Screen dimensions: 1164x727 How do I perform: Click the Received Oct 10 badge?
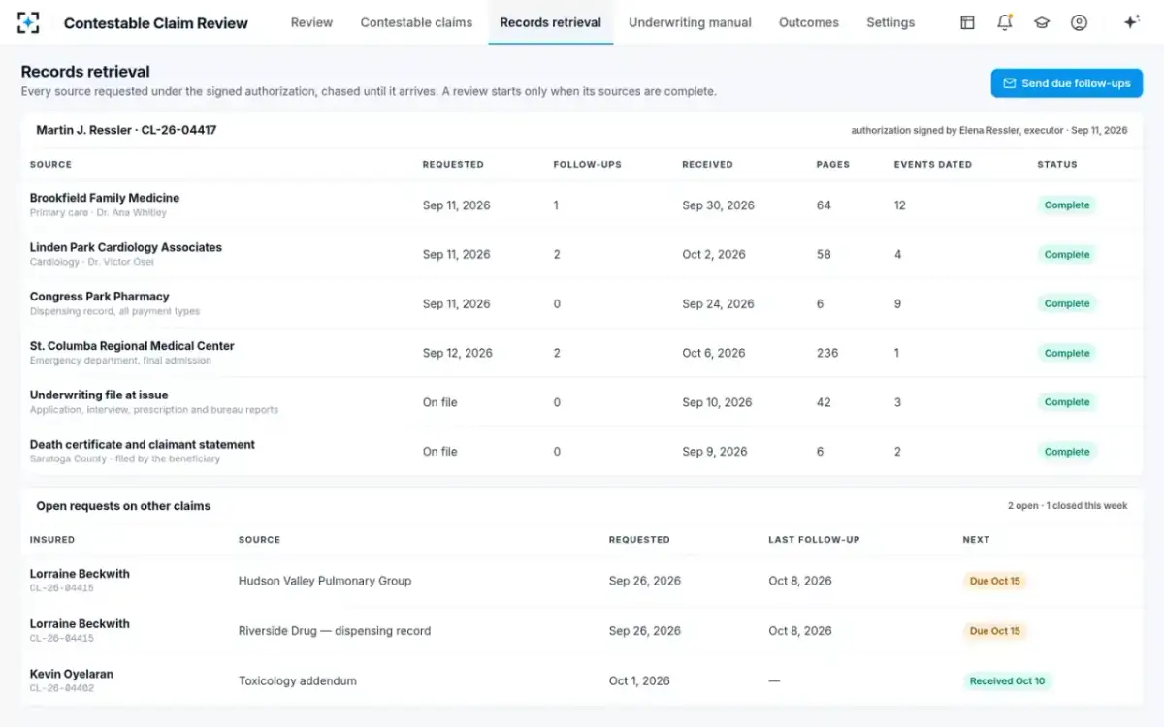1007,681
